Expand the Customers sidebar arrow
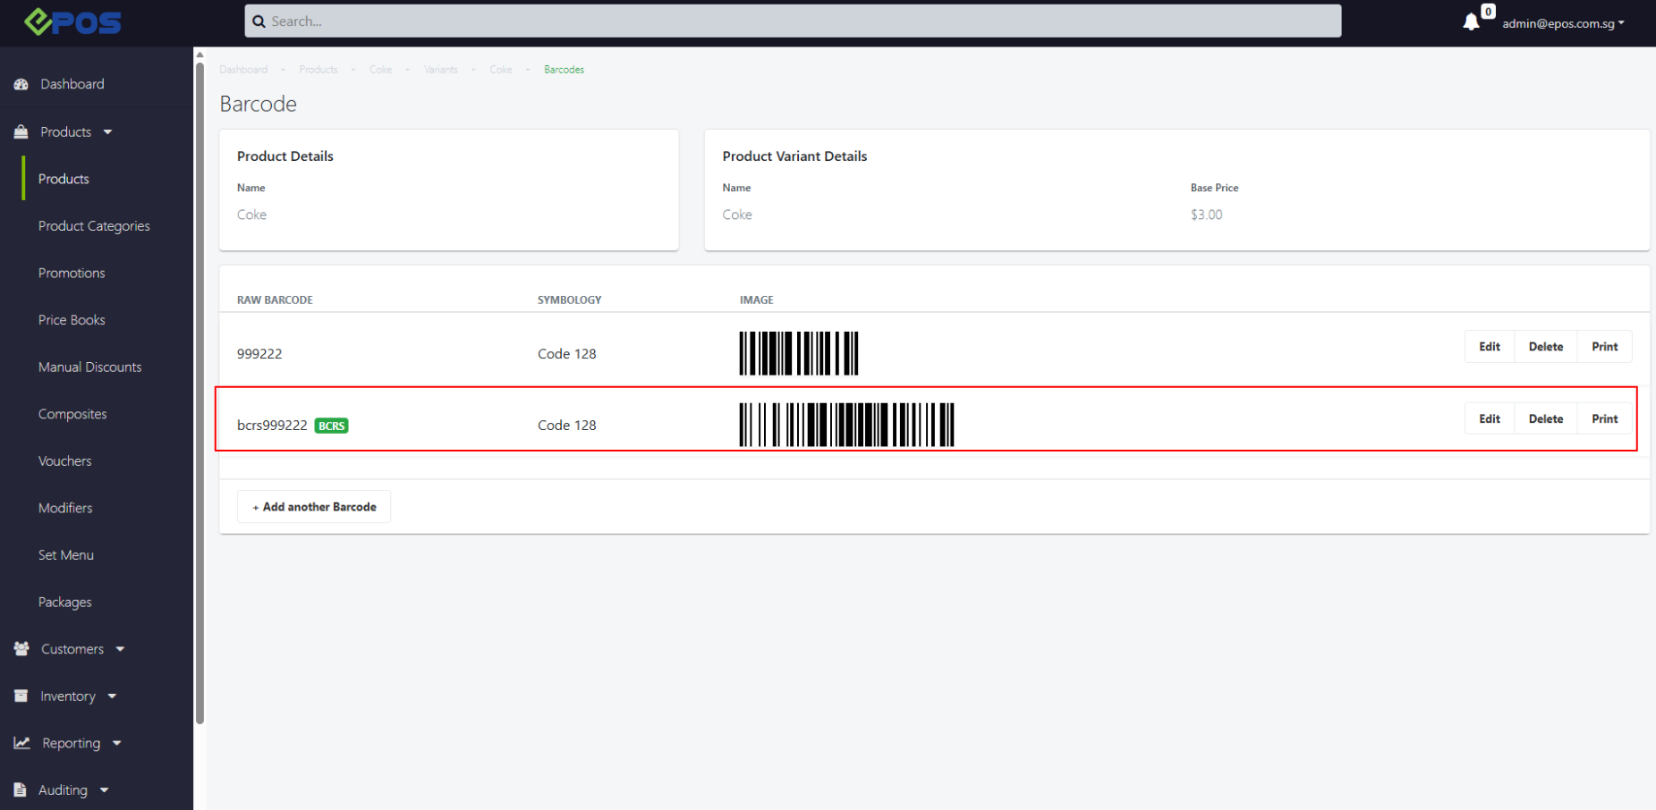 click(x=120, y=649)
